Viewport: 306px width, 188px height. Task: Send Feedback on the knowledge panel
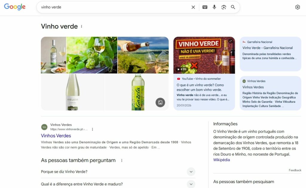click(x=295, y=170)
